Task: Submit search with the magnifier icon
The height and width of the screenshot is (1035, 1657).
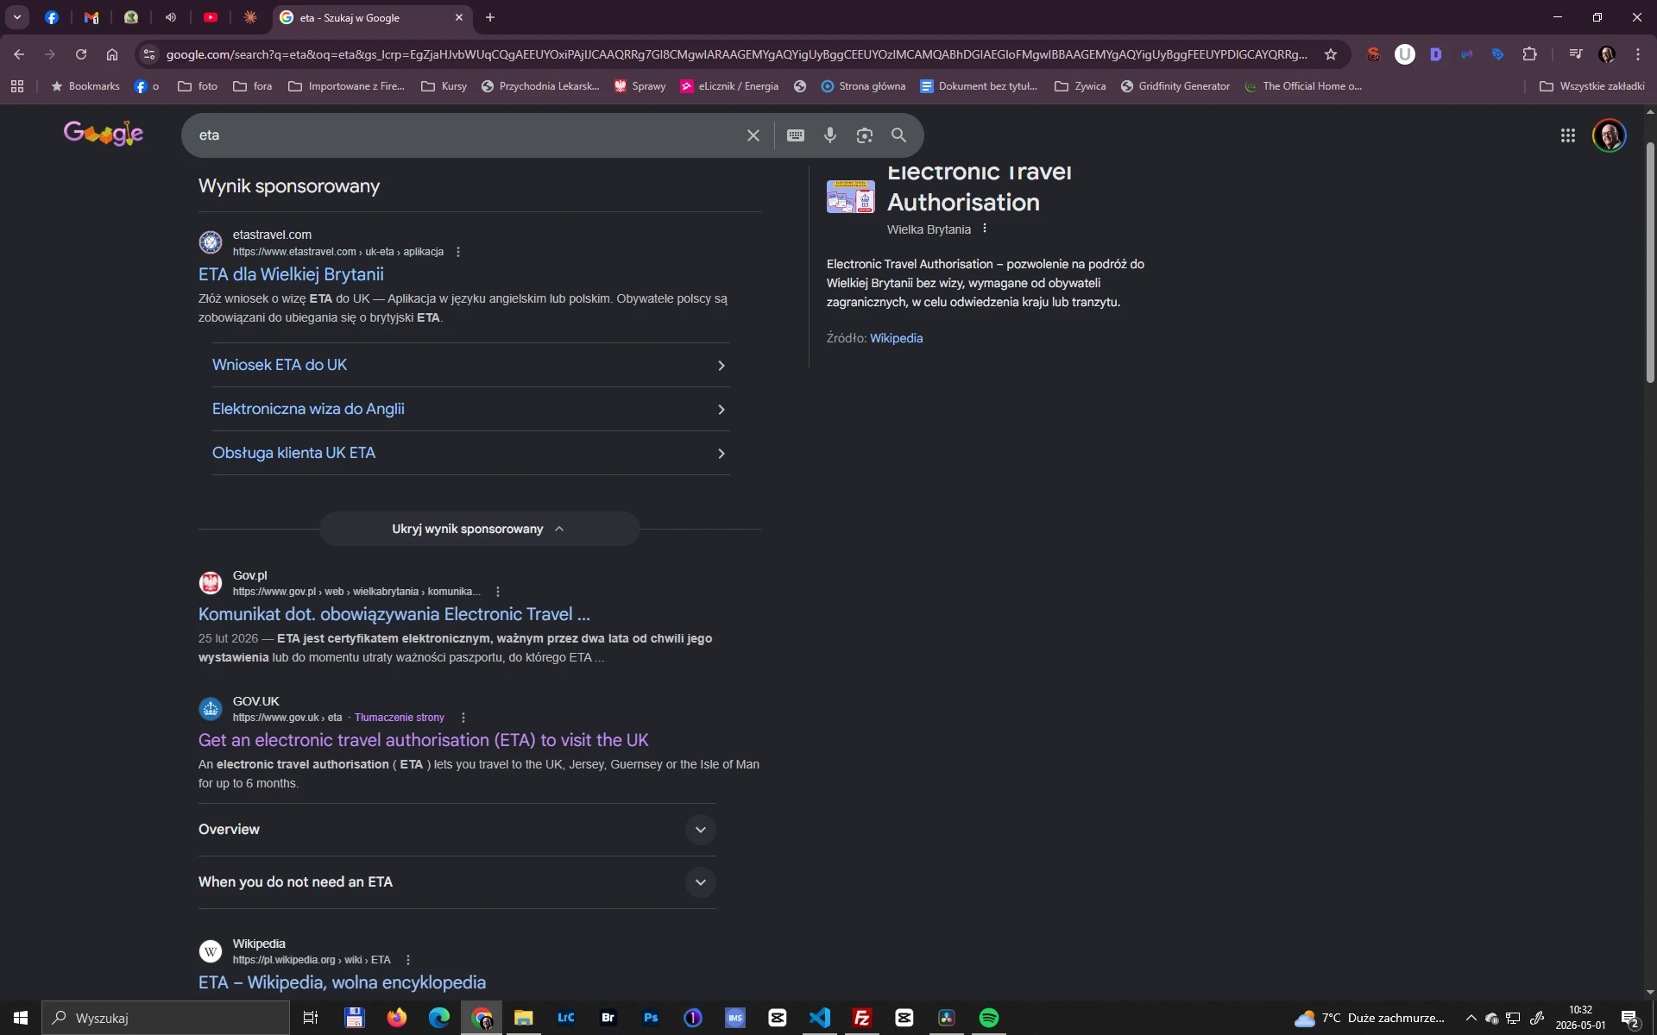Action: [x=898, y=135]
